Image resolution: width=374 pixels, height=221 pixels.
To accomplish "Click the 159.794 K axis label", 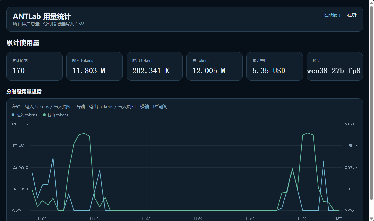I will tap(20, 189).
